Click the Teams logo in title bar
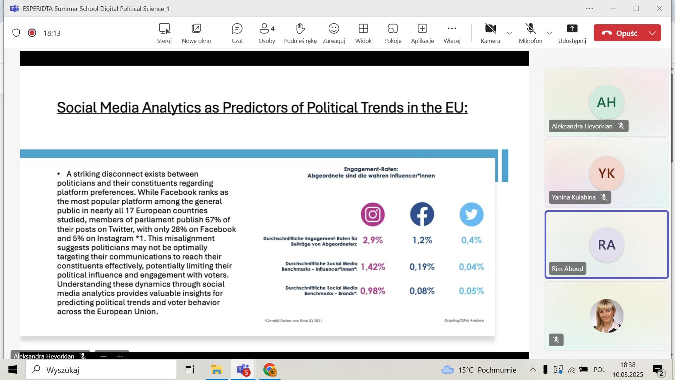675x380 pixels. click(x=14, y=8)
